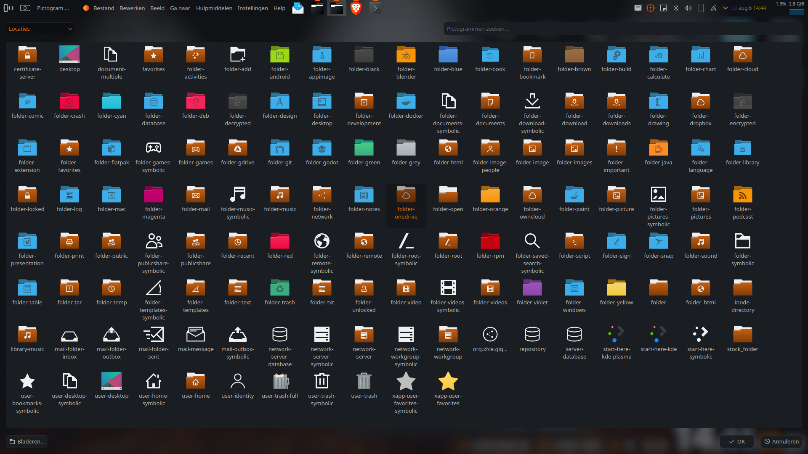Image resolution: width=808 pixels, height=454 pixels.
Task: Click the network tray icon
Action: (x=714, y=8)
